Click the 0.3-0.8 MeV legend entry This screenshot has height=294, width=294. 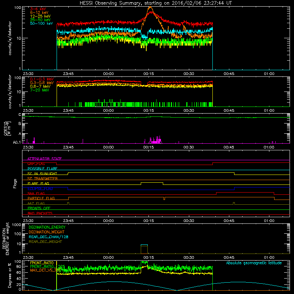click(x=42, y=83)
